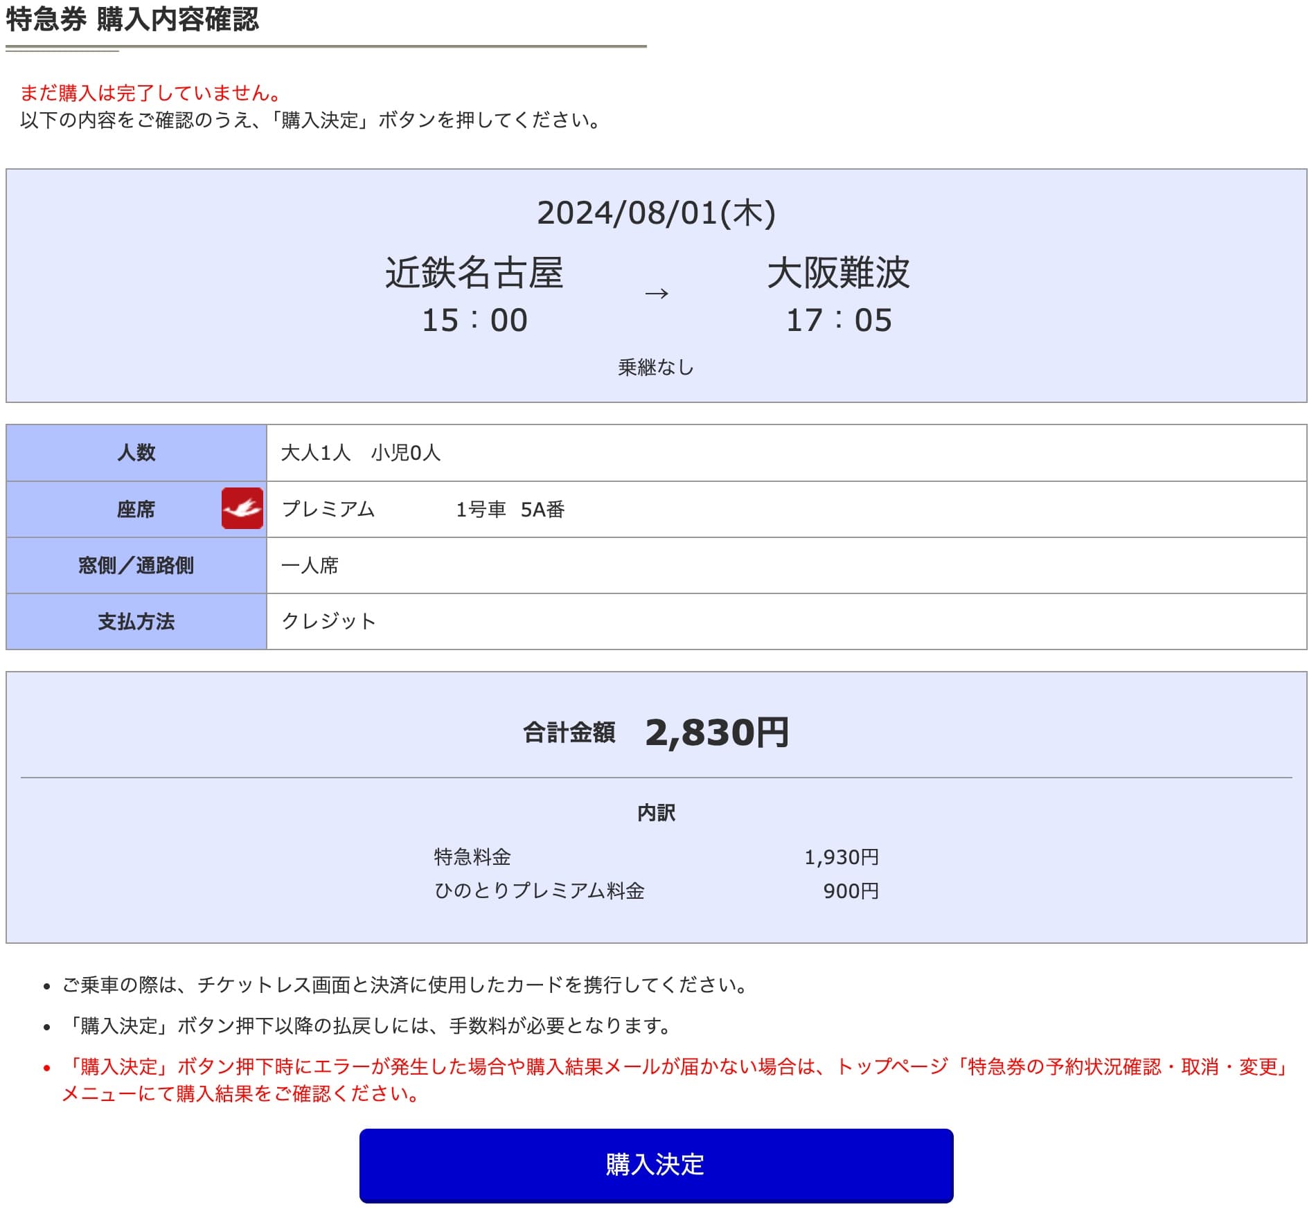Click the 900円 premium amount
This screenshot has height=1209, width=1316.
click(851, 890)
